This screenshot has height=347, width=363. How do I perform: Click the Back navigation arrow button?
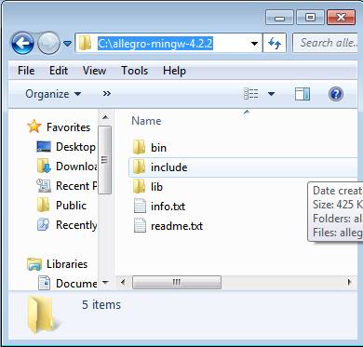[22, 44]
